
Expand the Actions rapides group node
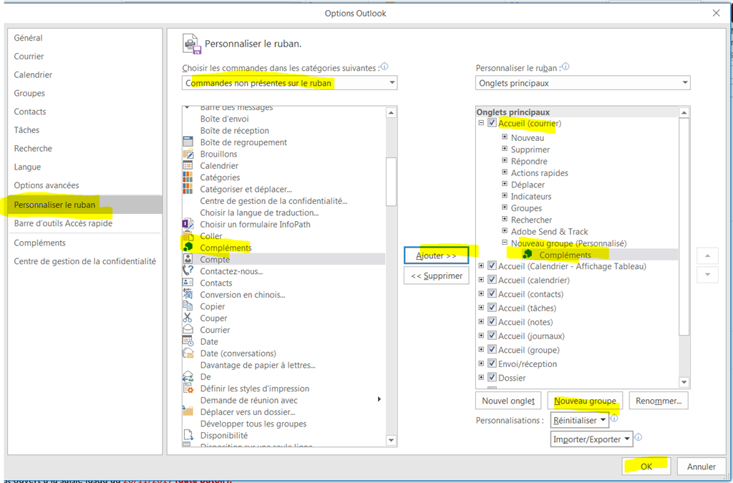tap(505, 172)
